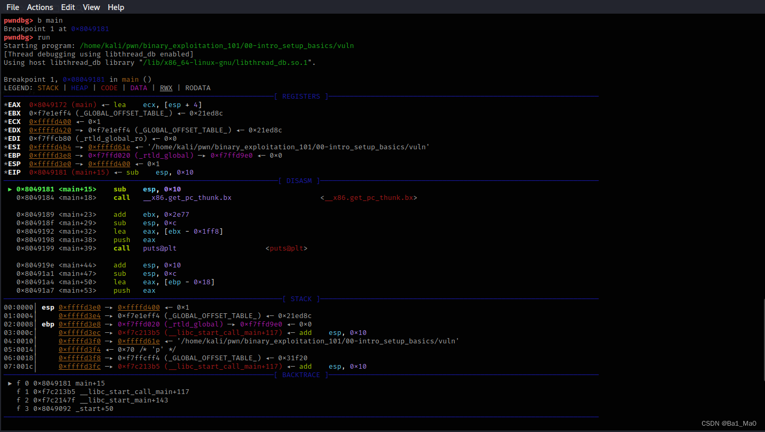Image resolution: width=765 pixels, height=432 pixels.
Task: Click the CODE label in the legend
Action: 109,88
